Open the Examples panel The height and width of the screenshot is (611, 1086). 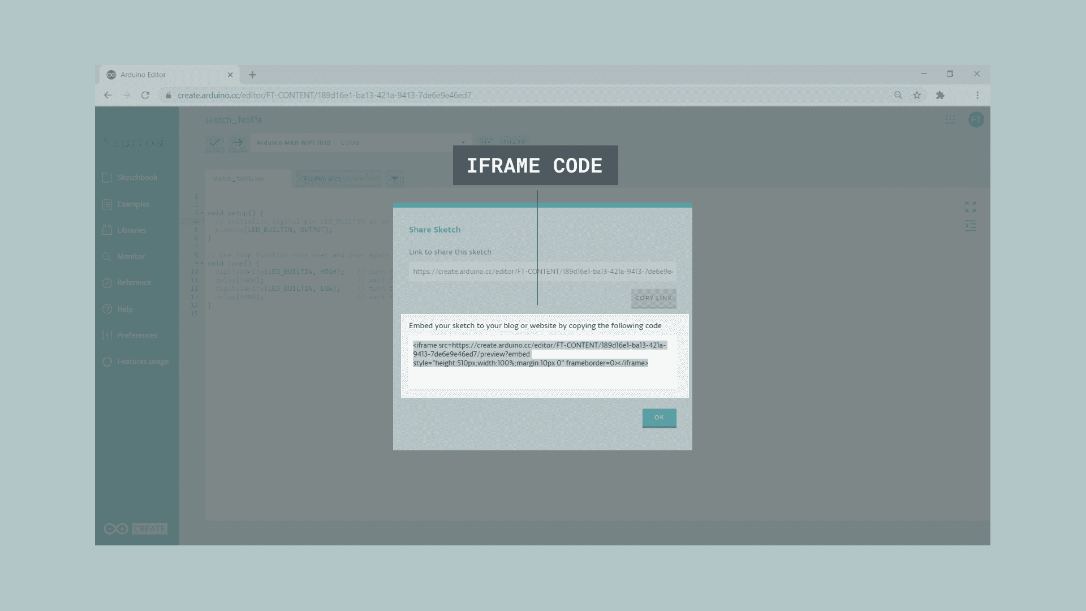[133, 204]
